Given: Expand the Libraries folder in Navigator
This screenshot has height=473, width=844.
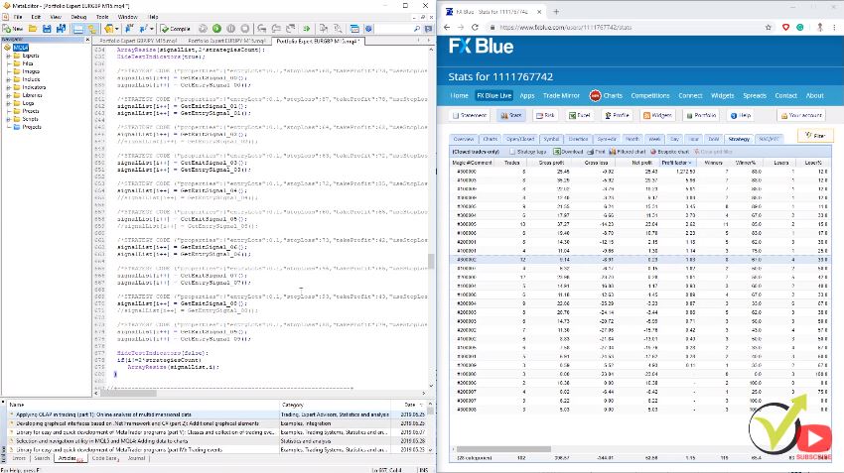Looking at the screenshot, I should point(9,95).
